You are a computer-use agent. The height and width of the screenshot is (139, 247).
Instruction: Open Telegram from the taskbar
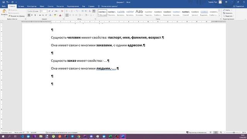click(x=73, y=136)
